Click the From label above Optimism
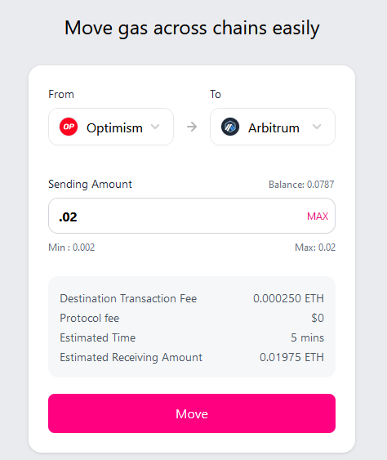The width and height of the screenshot is (387, 460). (x=61, y=95)
